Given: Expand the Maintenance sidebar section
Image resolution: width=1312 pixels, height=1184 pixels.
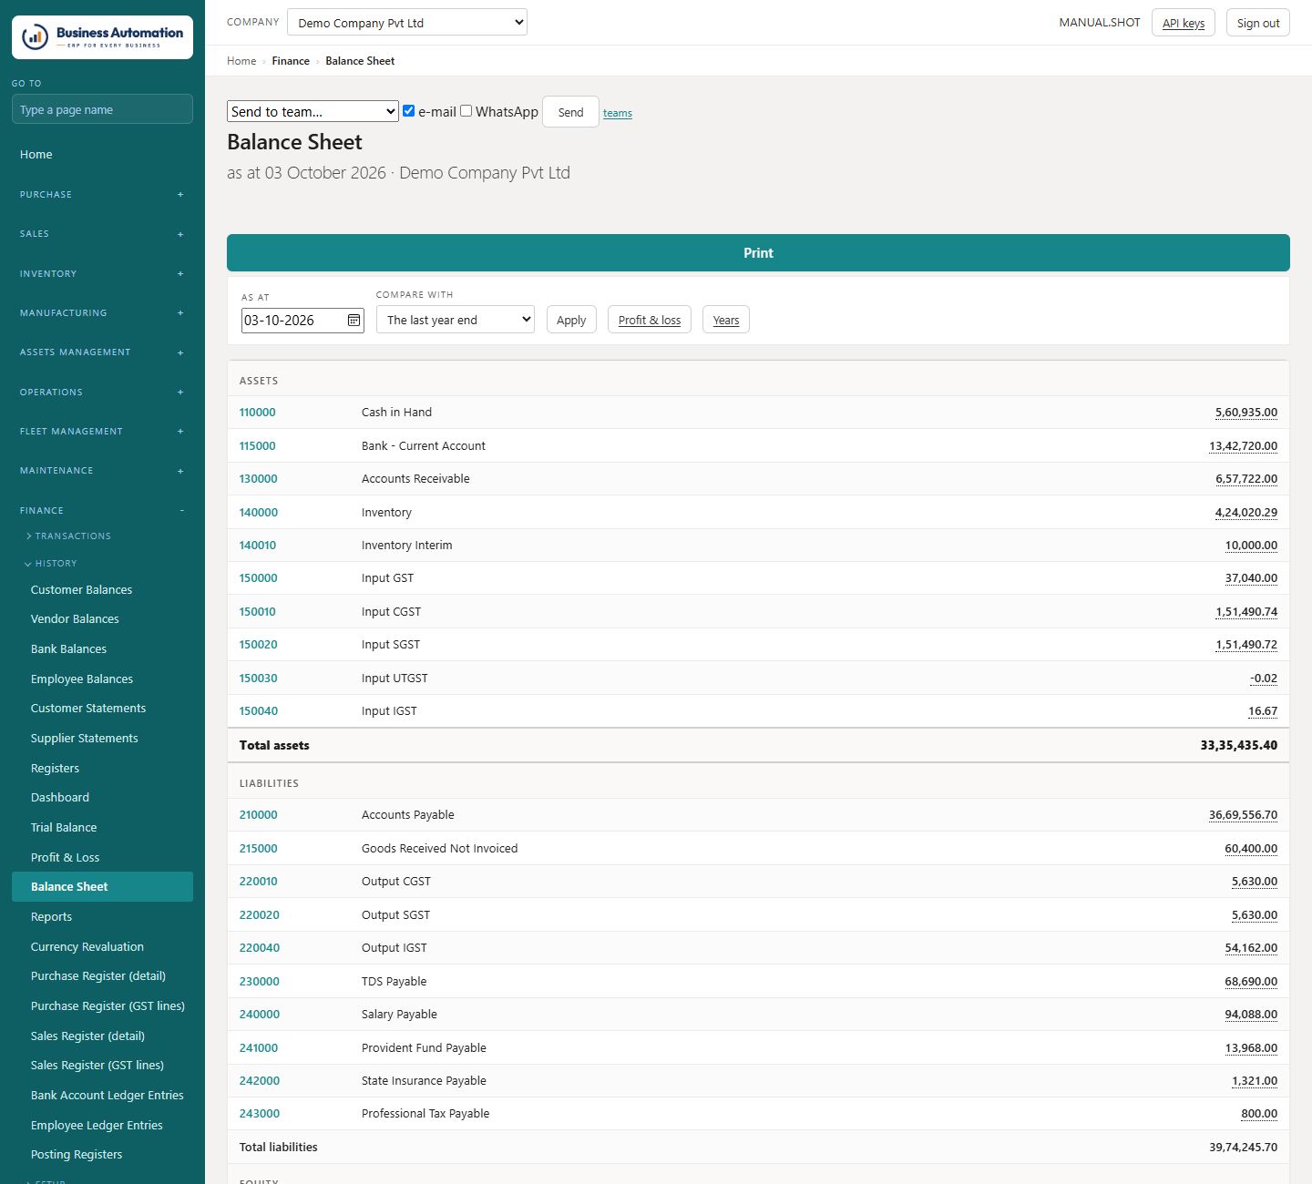Looking at the screenshot, I should click(x=102, y=471).
